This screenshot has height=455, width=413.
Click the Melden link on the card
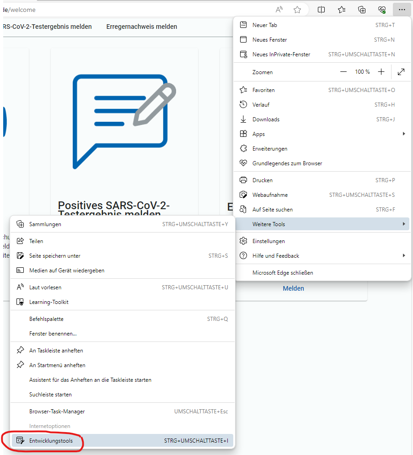point(293,288)
